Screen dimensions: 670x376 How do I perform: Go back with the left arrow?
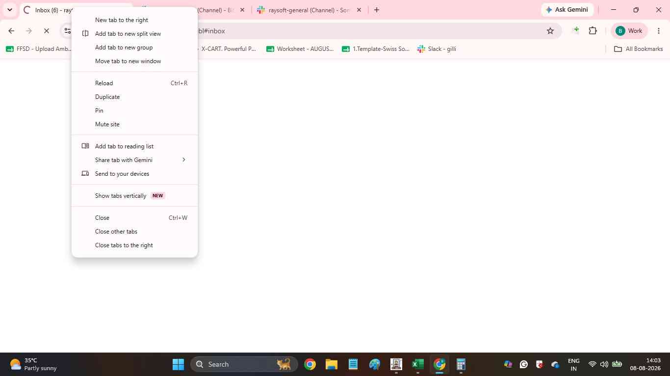coord(11,31)
